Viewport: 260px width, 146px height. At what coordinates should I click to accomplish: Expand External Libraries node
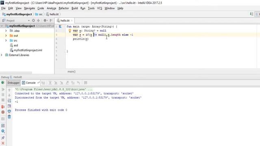[x=2, y=55]
